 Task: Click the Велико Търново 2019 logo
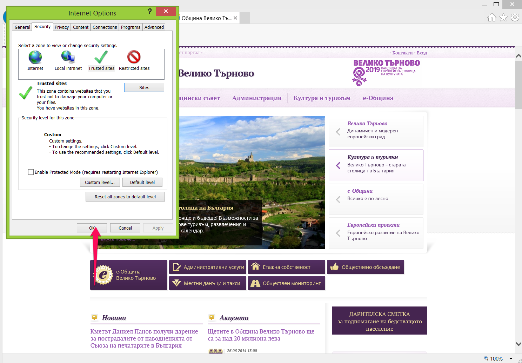[x=386, y=73]
